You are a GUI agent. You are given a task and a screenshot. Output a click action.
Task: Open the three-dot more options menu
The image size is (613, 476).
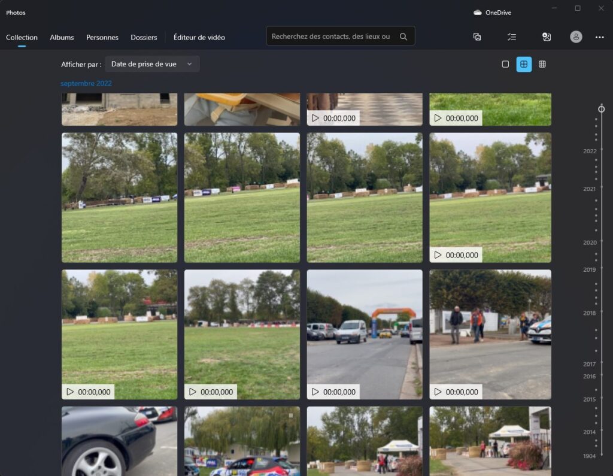(600, 37)
